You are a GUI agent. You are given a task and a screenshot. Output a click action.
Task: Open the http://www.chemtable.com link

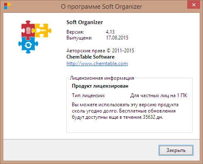tap(97, 64)
